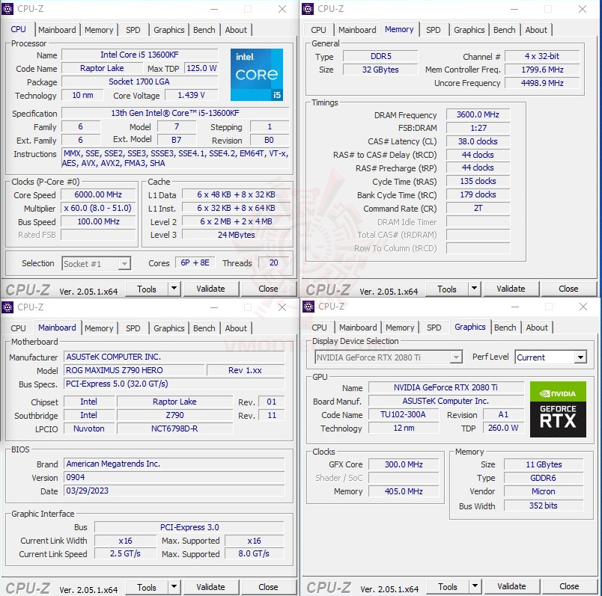
Task: Switch to the Graphics tab in the top-left window
Action: 168,30
